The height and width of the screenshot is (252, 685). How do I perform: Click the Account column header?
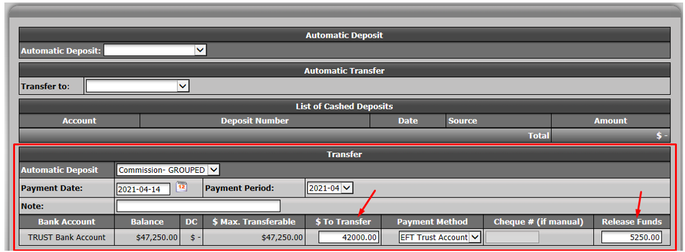coord(79,121)
